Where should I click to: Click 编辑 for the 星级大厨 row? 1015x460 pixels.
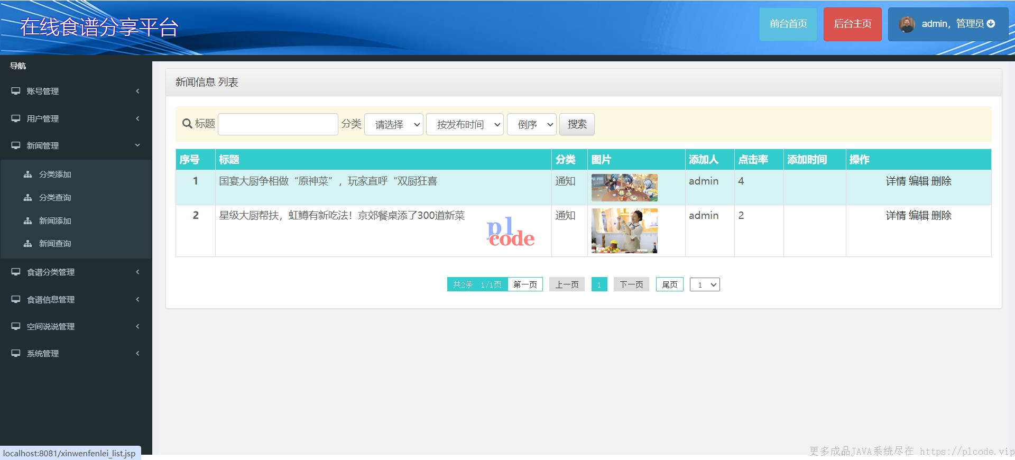pos(919,215)
